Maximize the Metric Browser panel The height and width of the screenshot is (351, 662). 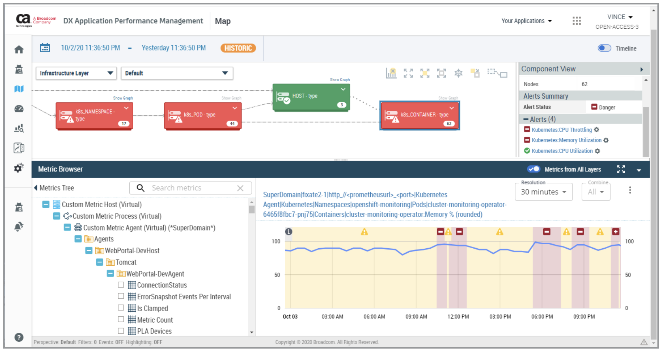(x=621, y=169)
